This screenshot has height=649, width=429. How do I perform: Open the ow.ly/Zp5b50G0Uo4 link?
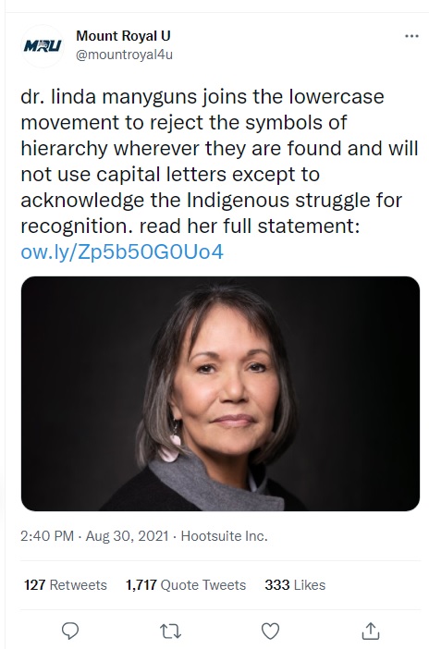pos(122,251)
